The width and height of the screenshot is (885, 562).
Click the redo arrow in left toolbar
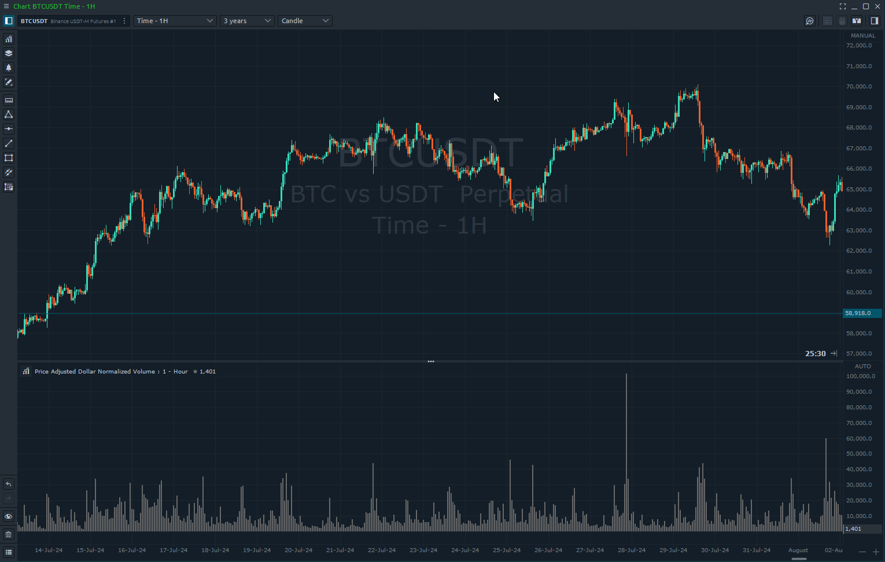[x=9, y=498]
